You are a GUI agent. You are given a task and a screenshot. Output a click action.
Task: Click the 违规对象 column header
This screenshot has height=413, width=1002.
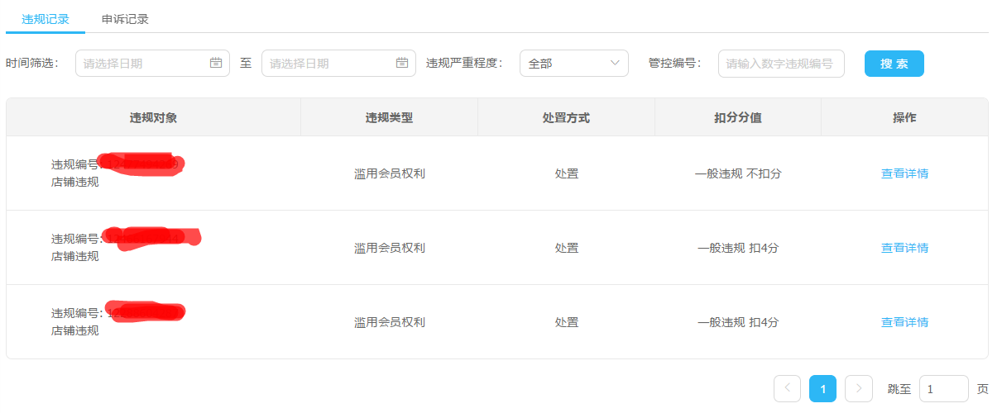click(x=153, y=117)
